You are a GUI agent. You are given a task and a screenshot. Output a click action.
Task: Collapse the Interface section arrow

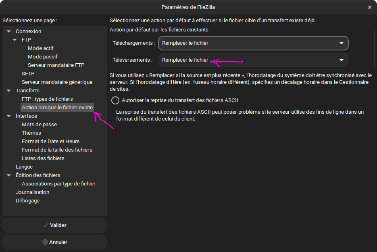9,116
